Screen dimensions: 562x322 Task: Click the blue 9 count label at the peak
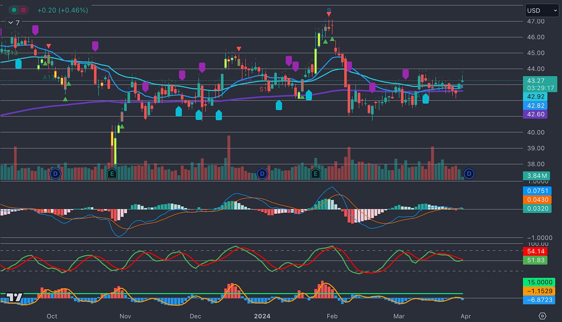point(329,10)
